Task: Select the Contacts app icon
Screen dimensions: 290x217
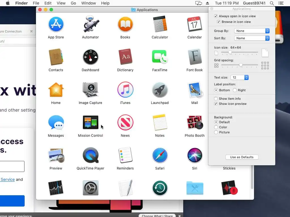Action: (56, 57)
